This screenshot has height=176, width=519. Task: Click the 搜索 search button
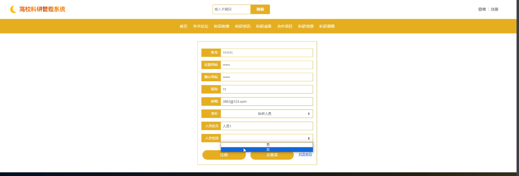coord(260,9)
